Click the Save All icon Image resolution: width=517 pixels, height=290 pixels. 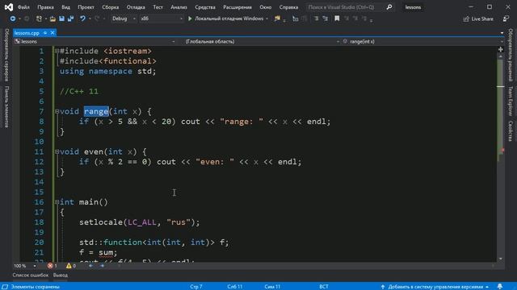click(70, 19)
